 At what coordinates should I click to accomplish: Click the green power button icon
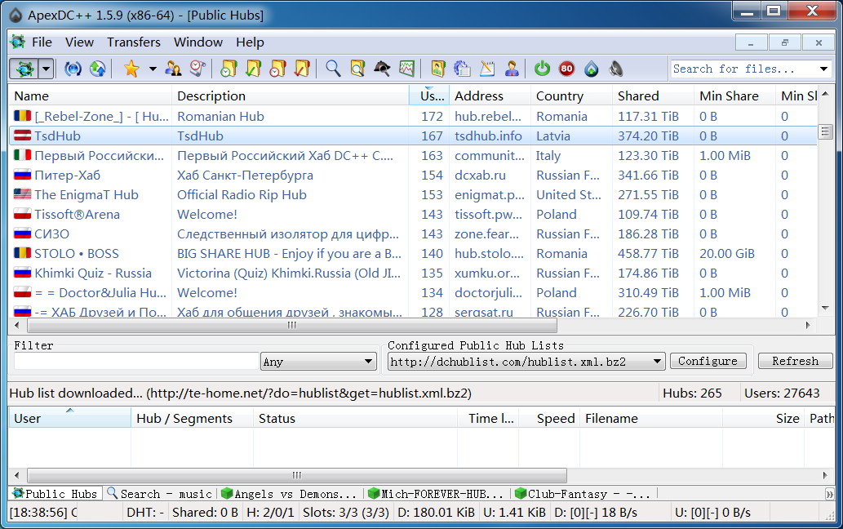click(x=542, y=69)
